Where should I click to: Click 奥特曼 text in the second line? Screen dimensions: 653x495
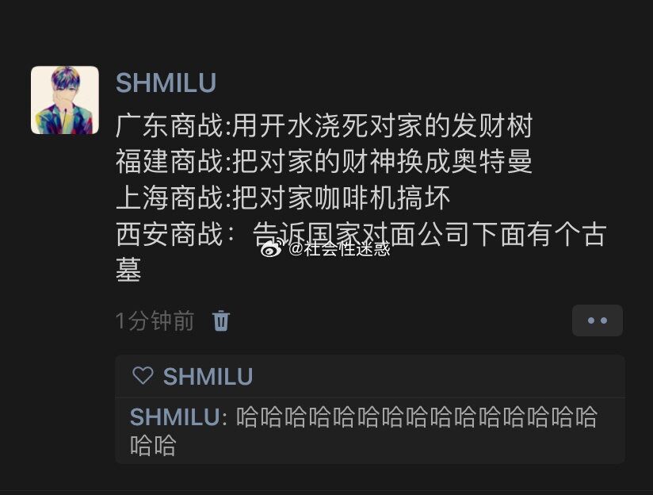492,161
